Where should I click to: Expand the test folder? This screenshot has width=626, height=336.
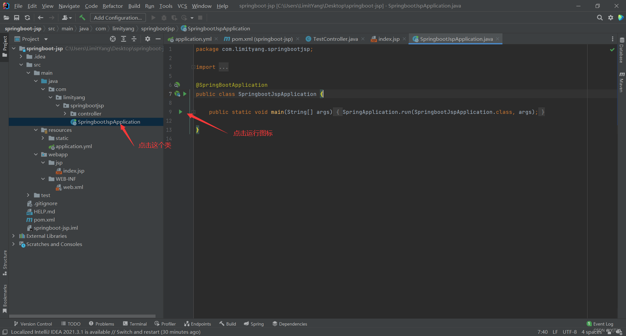pos(28,195)
